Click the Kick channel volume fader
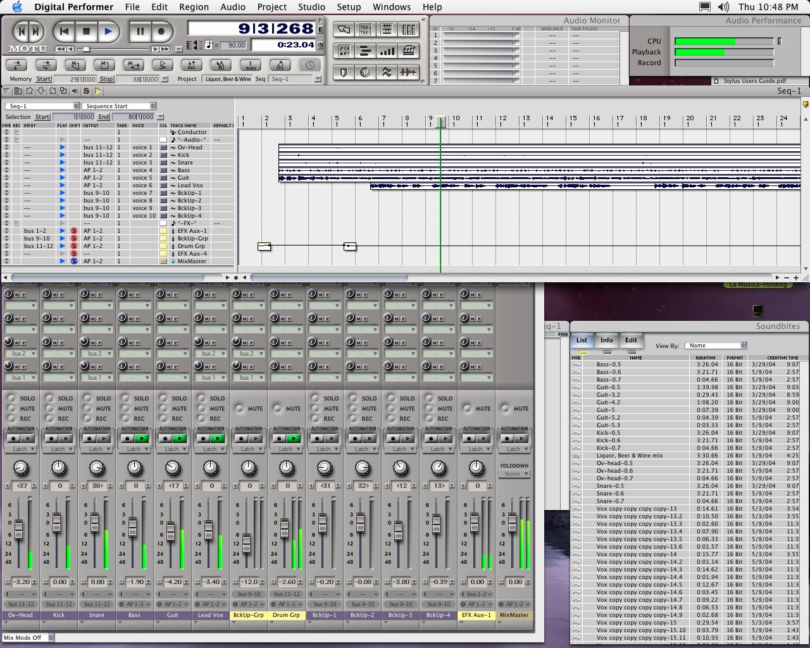810x648 pixels. click(57, 523)
